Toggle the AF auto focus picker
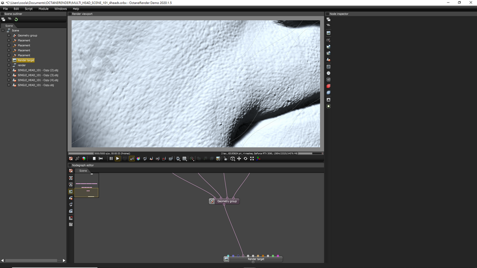477x268 pixels. pyautogui.click(x=132, y=159)
